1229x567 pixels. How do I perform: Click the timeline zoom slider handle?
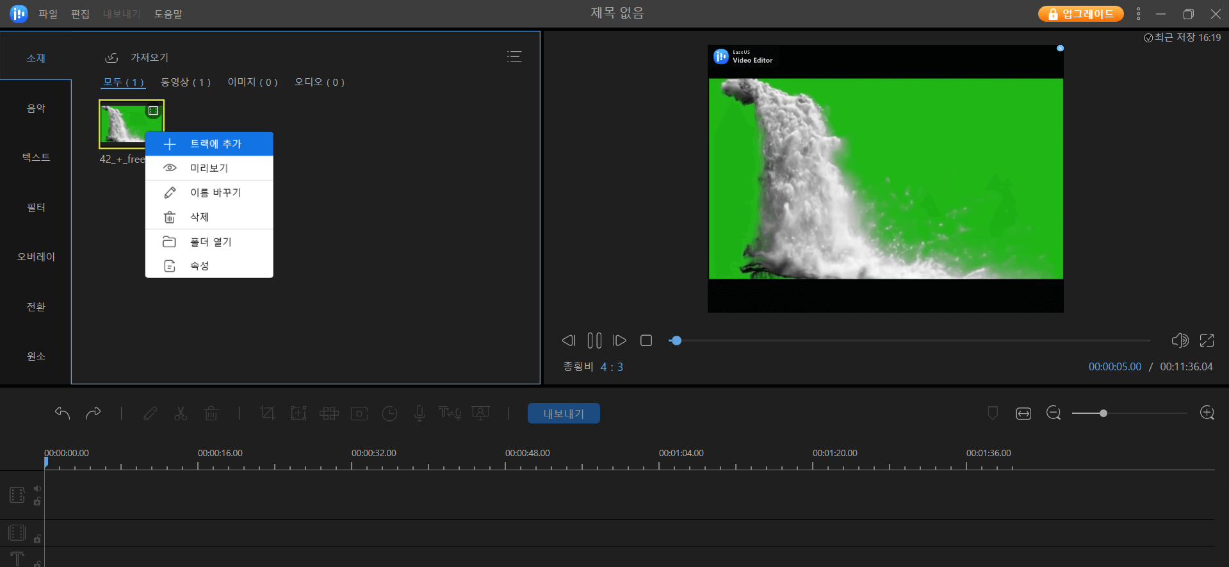pyautogui.click(x=1103, y=413)
